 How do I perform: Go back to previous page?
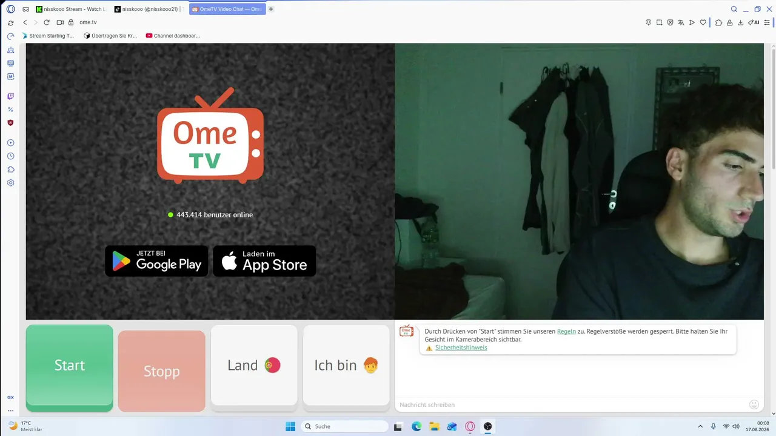25,22
